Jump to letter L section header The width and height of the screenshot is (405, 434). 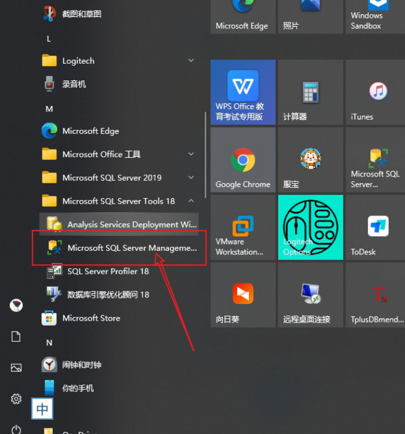click(x=49, y=39)
